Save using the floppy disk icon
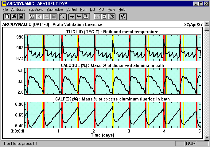 click(21, 16)
